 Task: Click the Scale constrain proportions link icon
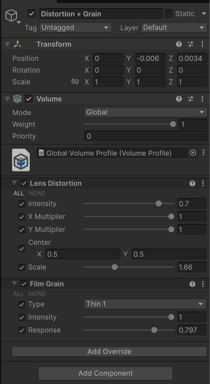tap(75, 82)
